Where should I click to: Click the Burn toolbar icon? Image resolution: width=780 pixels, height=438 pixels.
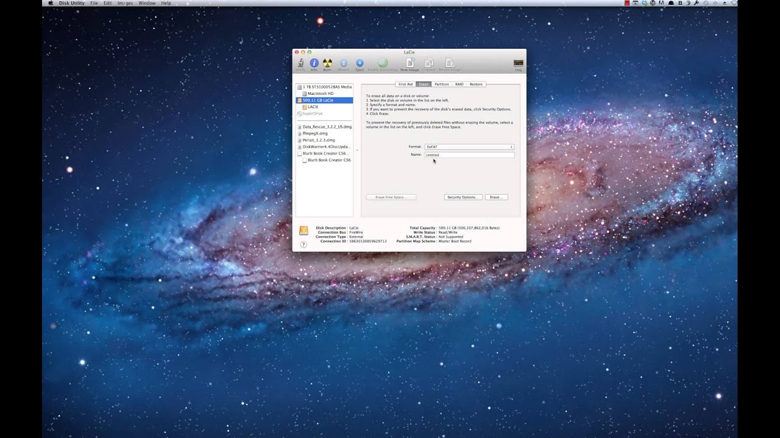[x=327, y=63]
